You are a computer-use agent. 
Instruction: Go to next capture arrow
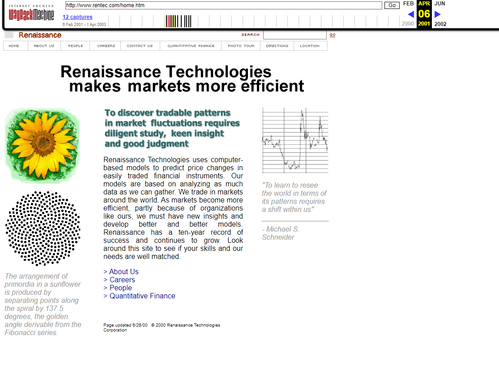tap(438, 14)
